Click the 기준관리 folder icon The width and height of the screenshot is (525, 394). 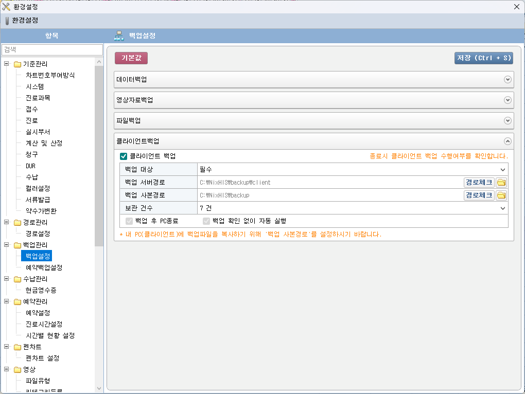coord(17,64)
